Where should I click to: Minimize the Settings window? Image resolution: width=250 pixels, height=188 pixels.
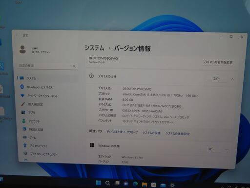coord(220,36)
